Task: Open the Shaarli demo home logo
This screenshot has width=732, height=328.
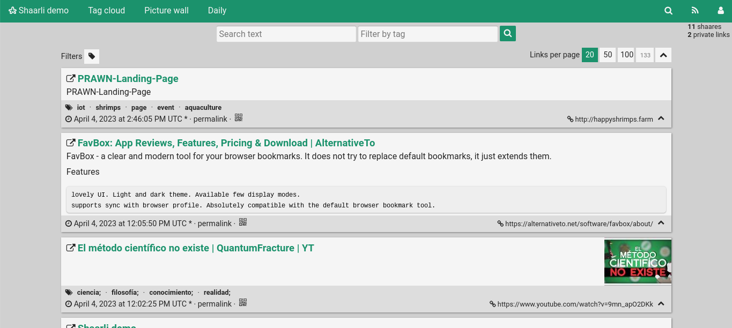Action: [x=39, y=10]
